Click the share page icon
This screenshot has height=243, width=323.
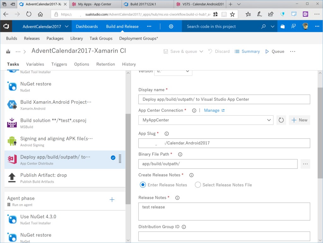click(271, 14)
